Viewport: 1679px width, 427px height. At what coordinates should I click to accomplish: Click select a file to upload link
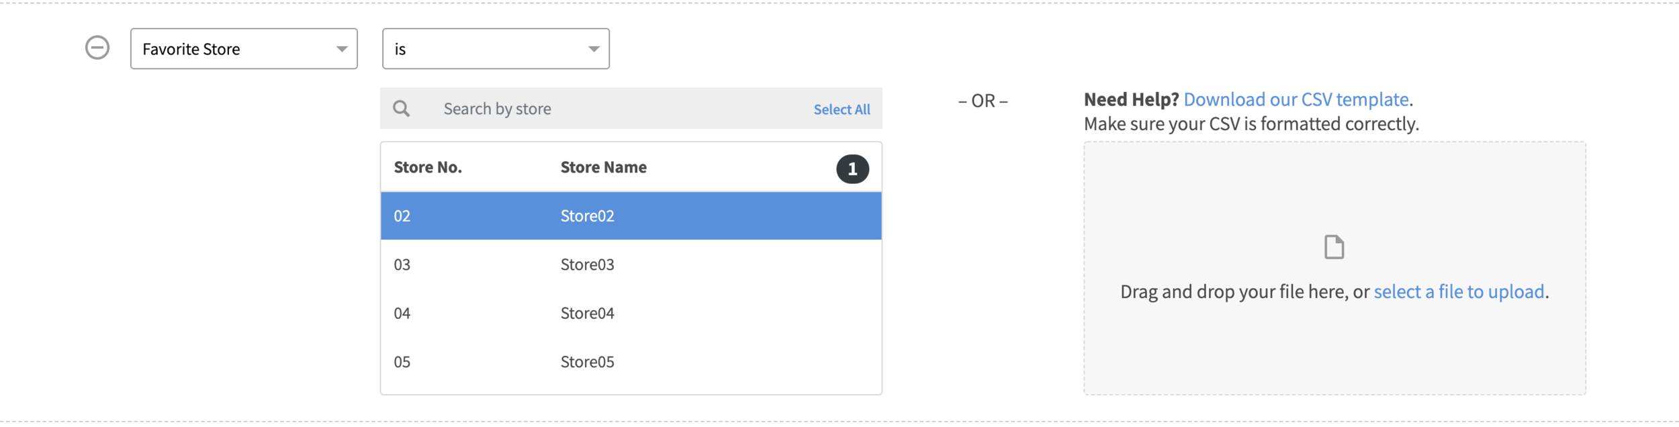1459,291
